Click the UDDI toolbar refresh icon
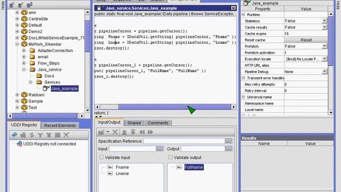The height and width of the screenshot is (192, 341). [x=32, y=135]
